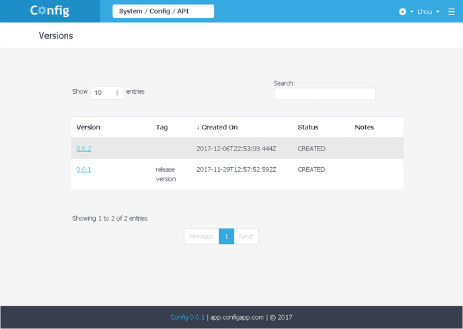Go to the Previous page
Screen dimensions: 463x329
[201, 237]
